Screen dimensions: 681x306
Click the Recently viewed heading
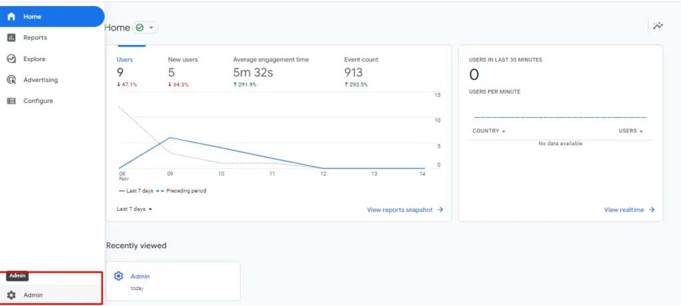(x=136, y=245)
